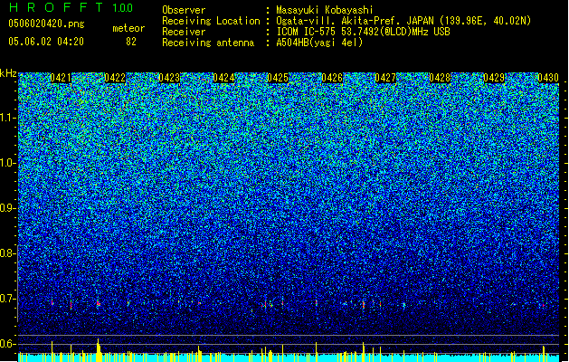
Task: Click the 1.0 frequency axis label
Action: point(8,163)
